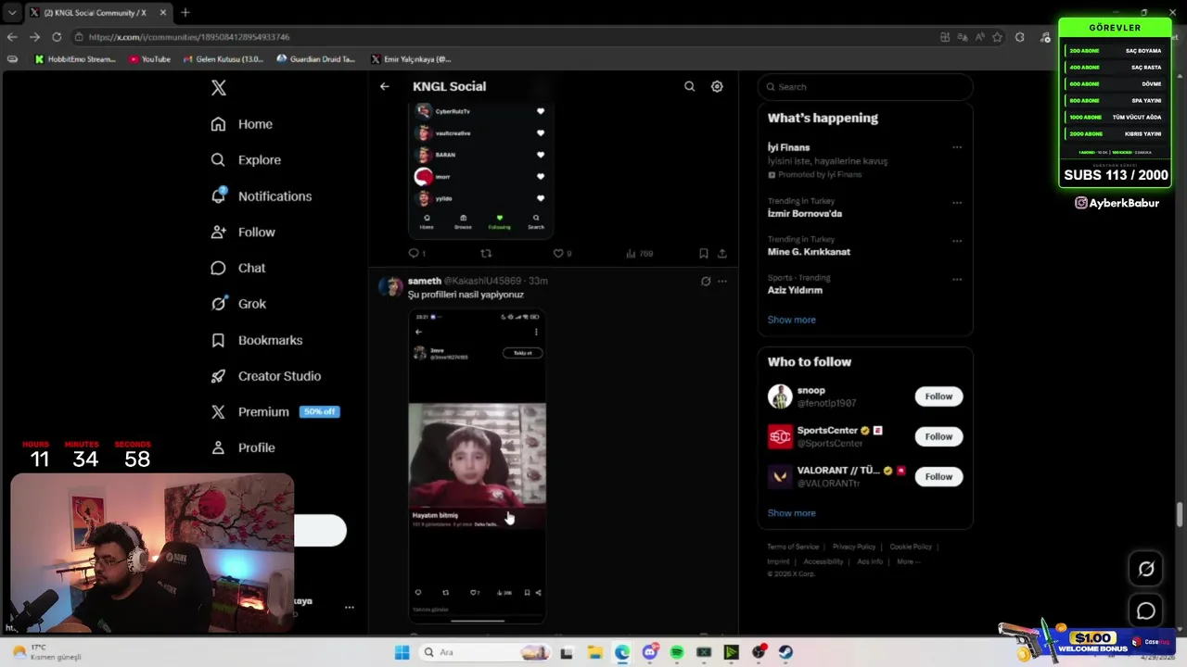Open more options for Mine G. Kırıkkanat
This screenshot has height=667, width=1187.
pos(957,241)
